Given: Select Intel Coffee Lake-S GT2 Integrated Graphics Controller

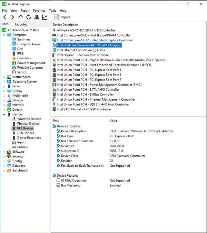Looking at the screenshot, I should pyautogui.click(x=95, y=40).
